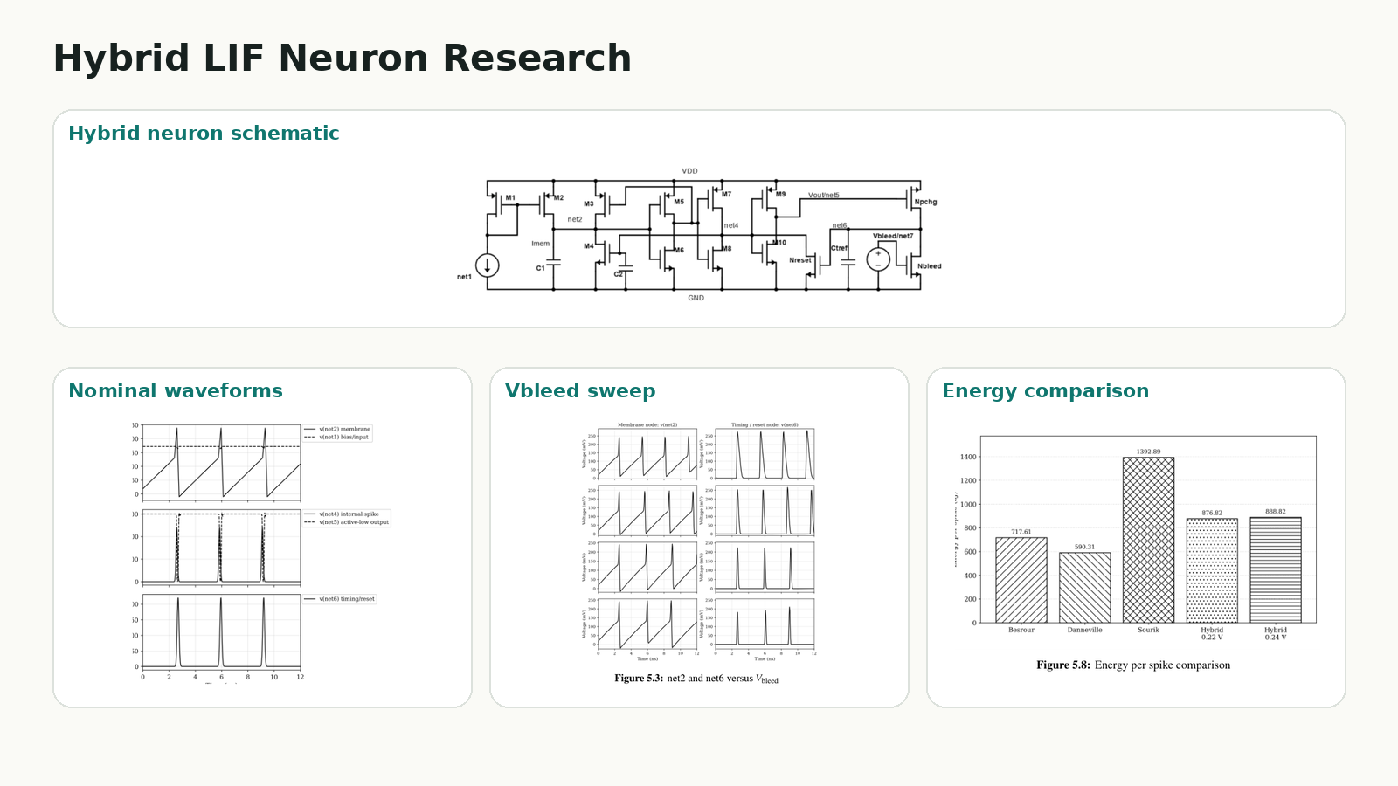This screenshot has height=786, width=1398.
Task: Select the Nominal waveforms heading
Action: pyautogui.click(x=176, y=391)
